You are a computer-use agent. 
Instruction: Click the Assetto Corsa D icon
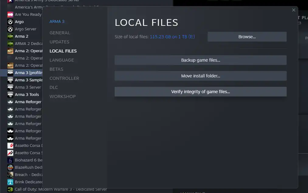[x=10, y=146]
